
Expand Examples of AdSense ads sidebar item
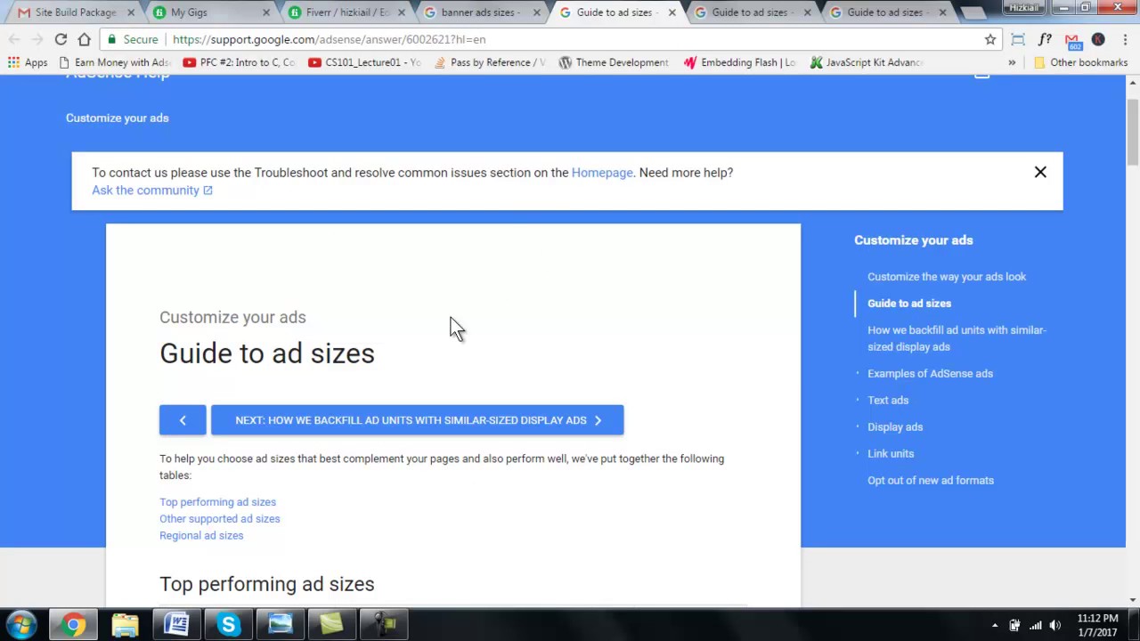tap(930, 374)
